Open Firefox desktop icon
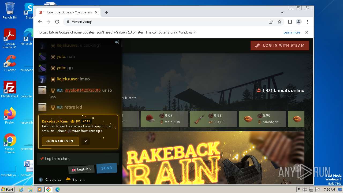 [10, 116]
